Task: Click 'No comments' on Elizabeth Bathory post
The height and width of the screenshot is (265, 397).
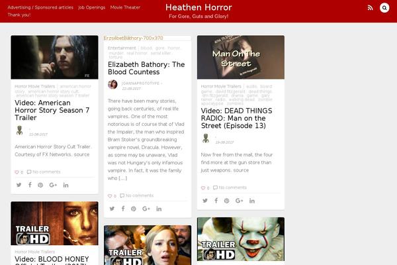Action: (x=140, y=195)
